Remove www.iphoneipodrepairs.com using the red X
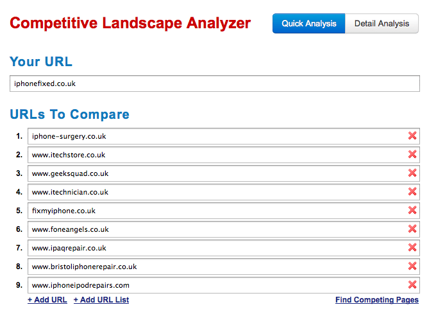The width and height of the screenshot is (429, 316). pyautogui.click(x=412, y=285)
